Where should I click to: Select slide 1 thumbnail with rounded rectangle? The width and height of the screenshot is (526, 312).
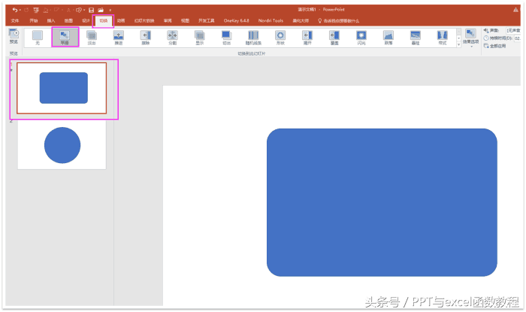62,88
